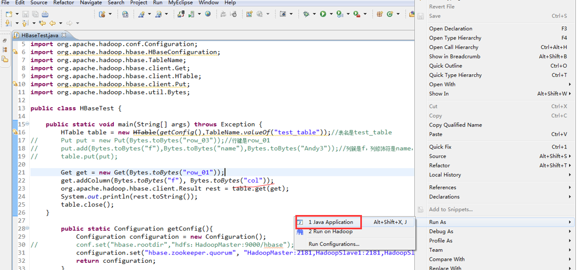577x270 pixels.
Task: Open the Window menu
Action: tap(208, 3)
